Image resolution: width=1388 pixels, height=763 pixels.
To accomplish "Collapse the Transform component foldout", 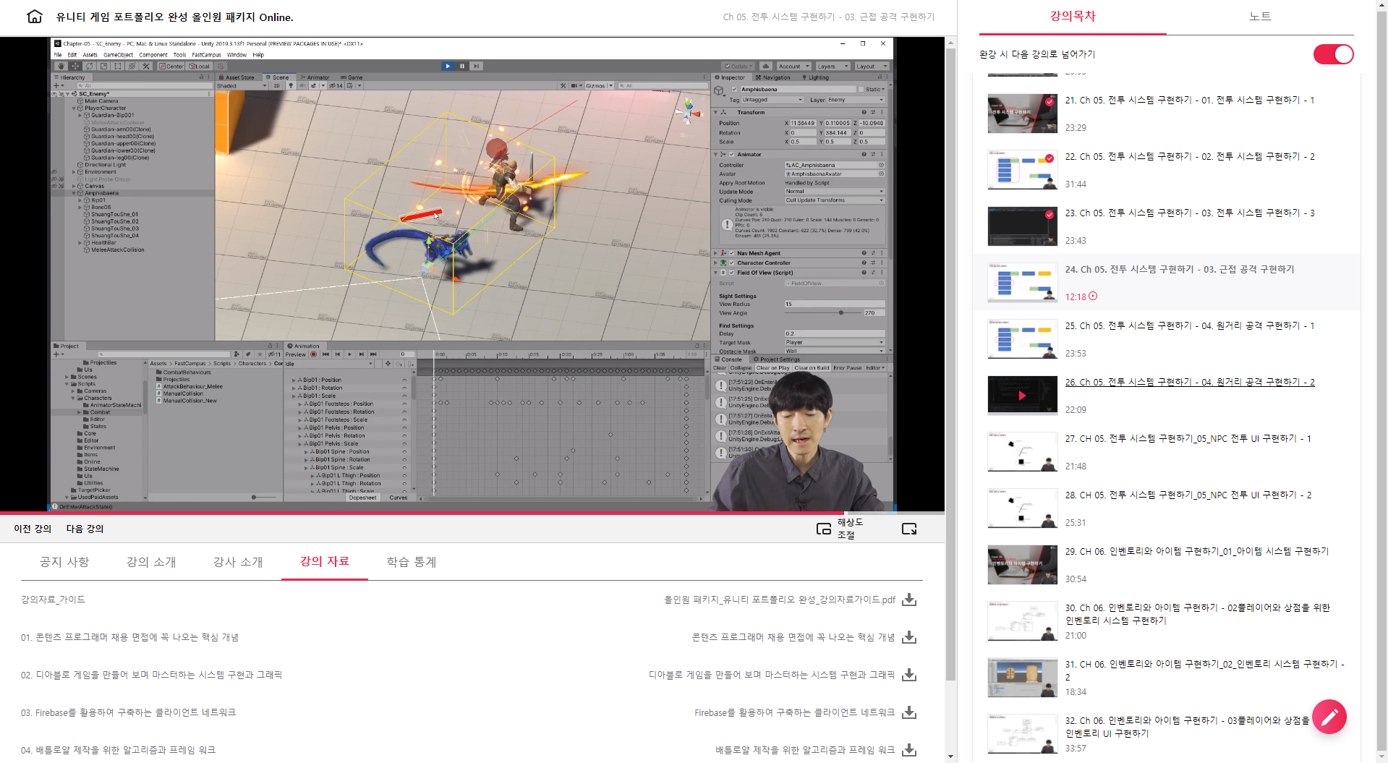I will [716, 112].
